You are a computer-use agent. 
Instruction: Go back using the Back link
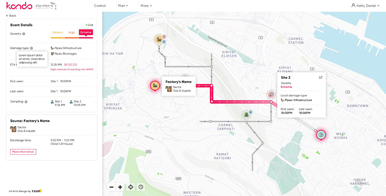point(11,16)
